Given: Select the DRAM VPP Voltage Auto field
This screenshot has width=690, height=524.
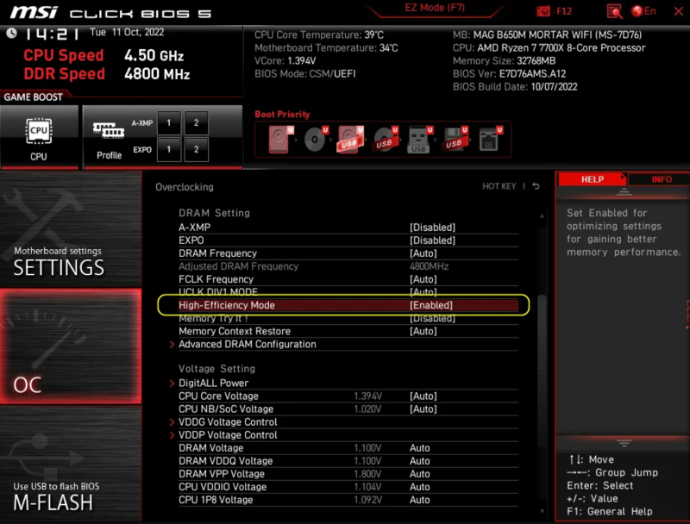Looking at the screenshot, I should click(420, 474).
